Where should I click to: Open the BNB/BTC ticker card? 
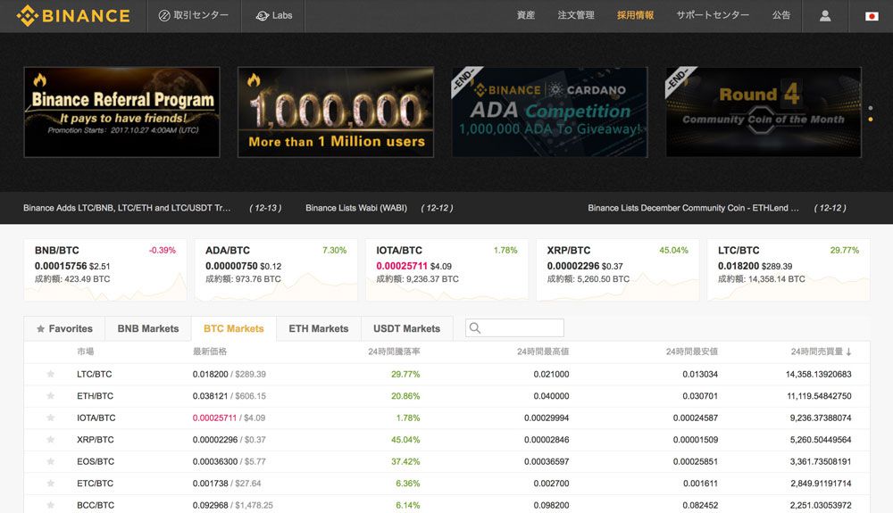tap(105, 269)
